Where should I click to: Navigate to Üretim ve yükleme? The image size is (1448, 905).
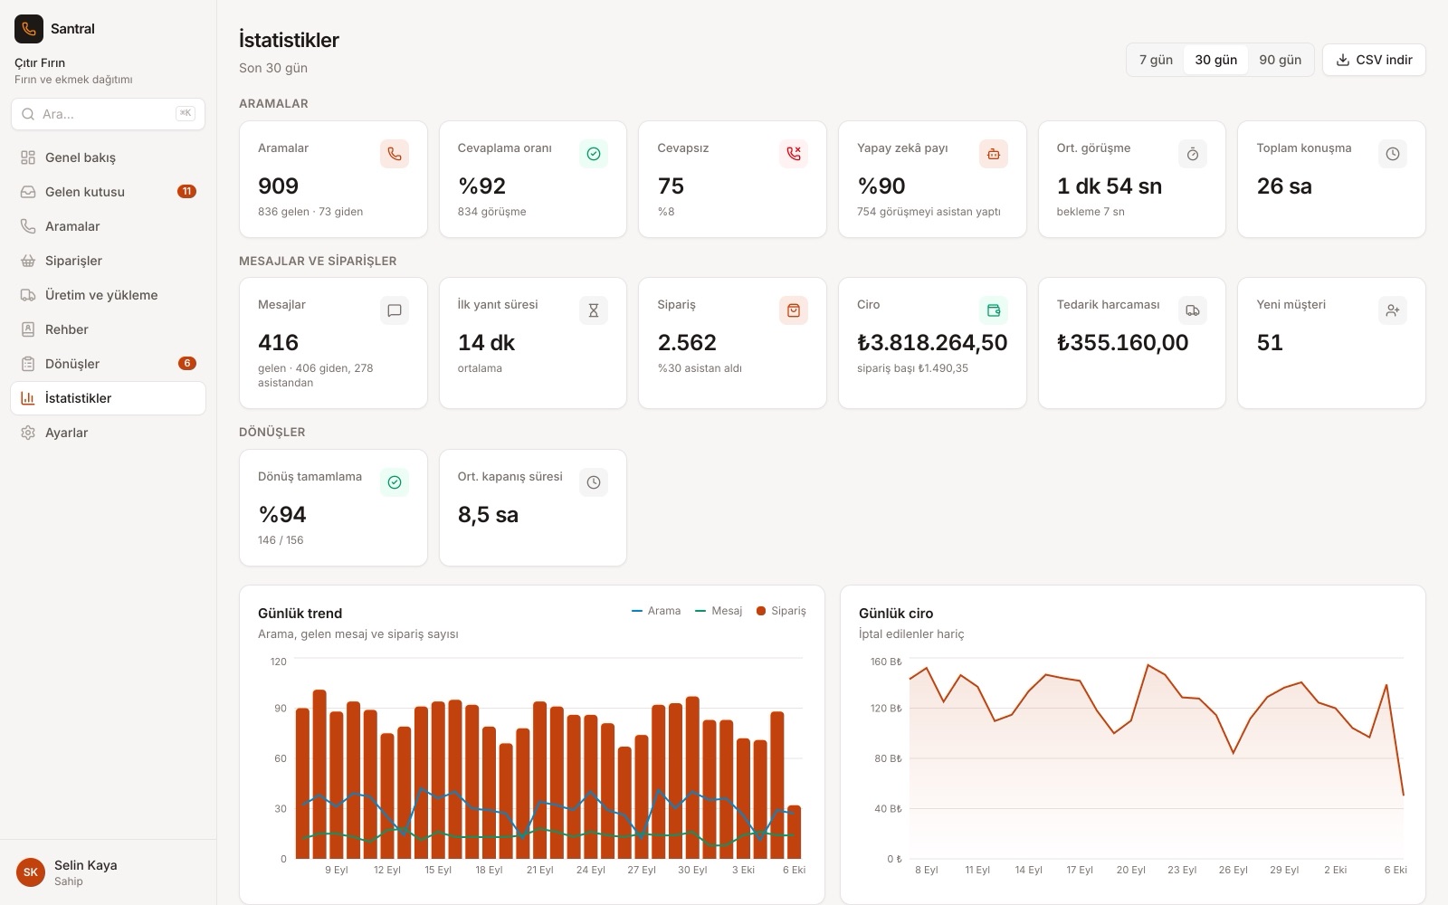click(108, 295)
